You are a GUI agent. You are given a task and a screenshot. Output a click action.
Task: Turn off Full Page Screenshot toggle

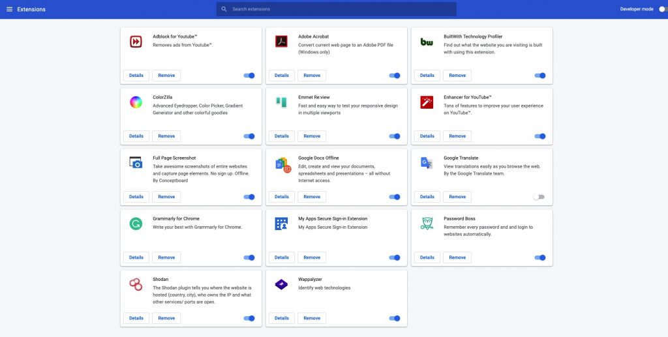point(249,197)
